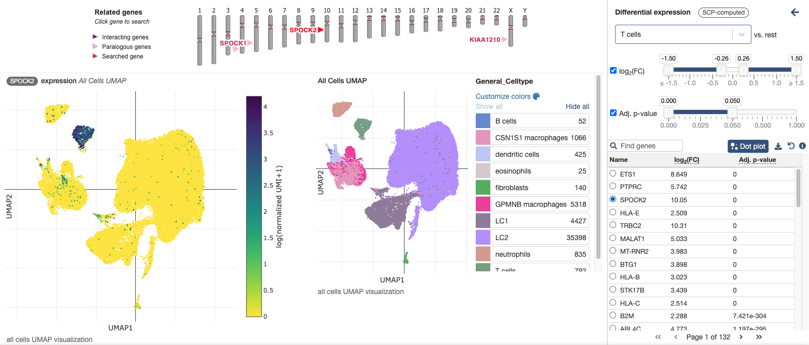Reset differential expression filters

click(x=791, y=146)
